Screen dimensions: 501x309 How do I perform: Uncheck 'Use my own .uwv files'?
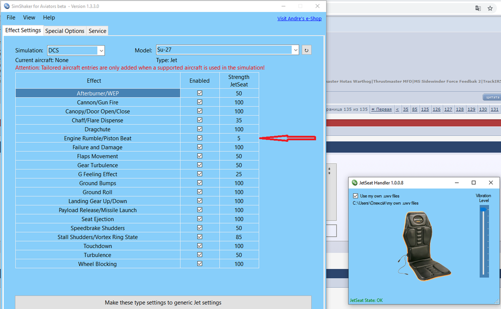(355, 196)
